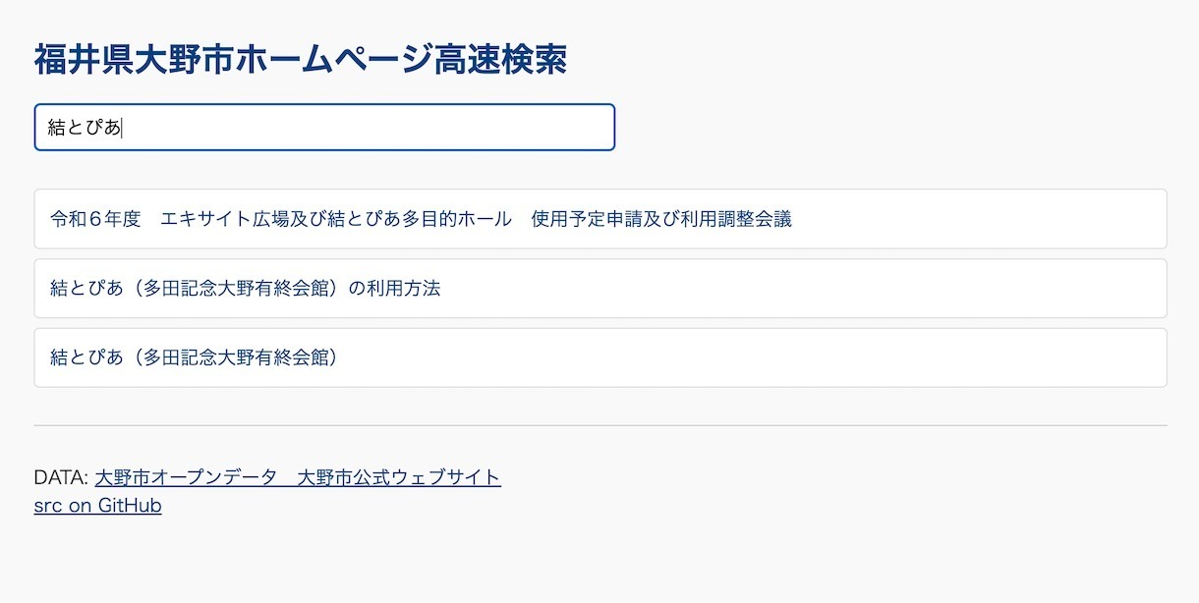Open the last result 結とぴあ（多田記念大野有終会館）
1199x603 pixels.
pyautogui.click(x=600, y=357)
